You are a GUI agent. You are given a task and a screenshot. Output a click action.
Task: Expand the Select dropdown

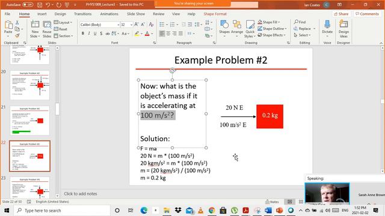click(302, 35)
